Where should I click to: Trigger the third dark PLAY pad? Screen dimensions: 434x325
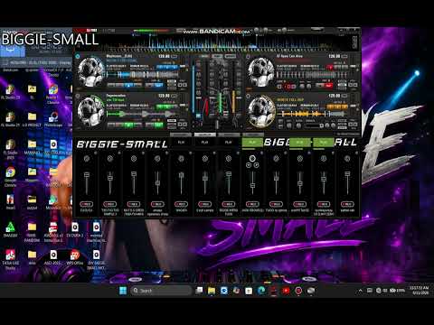(x=229, y=143)
